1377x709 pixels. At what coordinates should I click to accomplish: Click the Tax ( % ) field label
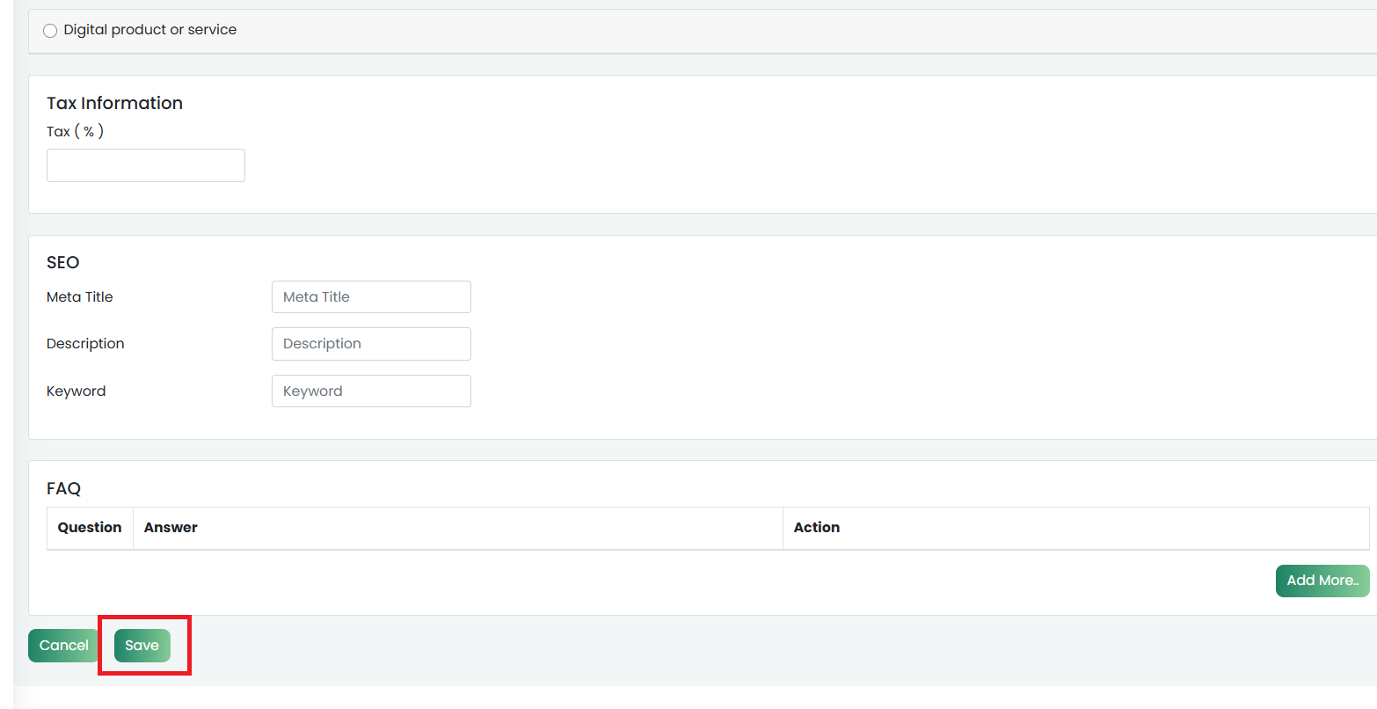click(x=75, y=131)
